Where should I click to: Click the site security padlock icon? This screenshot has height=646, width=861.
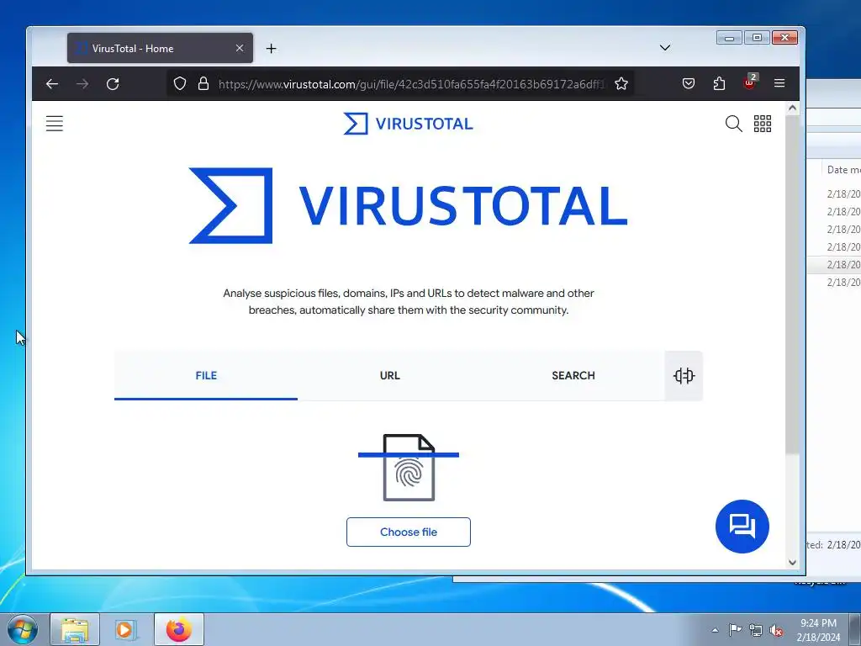pos(203,83)
